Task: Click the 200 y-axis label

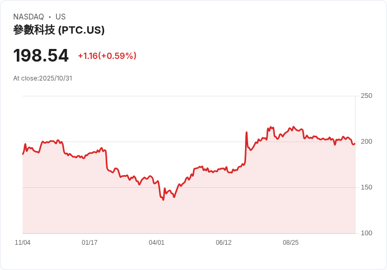Action: tap(366, 142)
